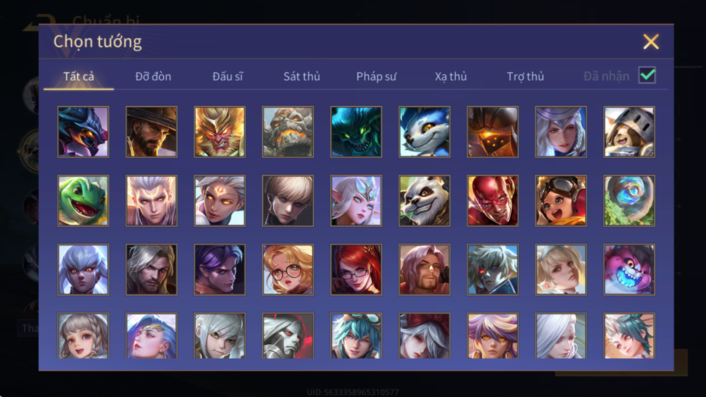
Task: Switch to the Đỡ đòn tab
Action: 153,76
